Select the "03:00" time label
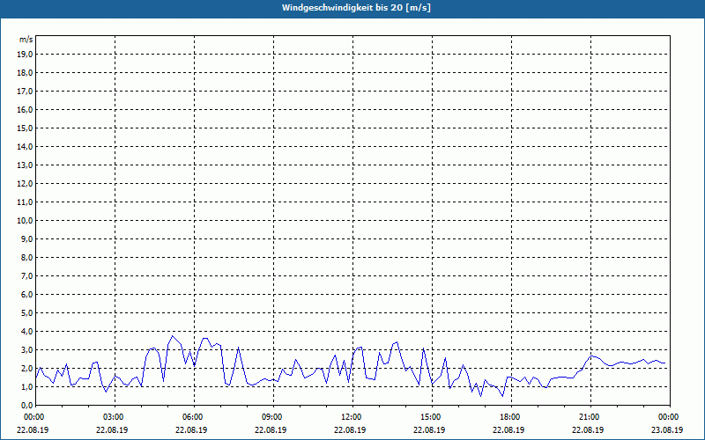The height and width of the screenshot is (440, 705). tap(112, 417)
